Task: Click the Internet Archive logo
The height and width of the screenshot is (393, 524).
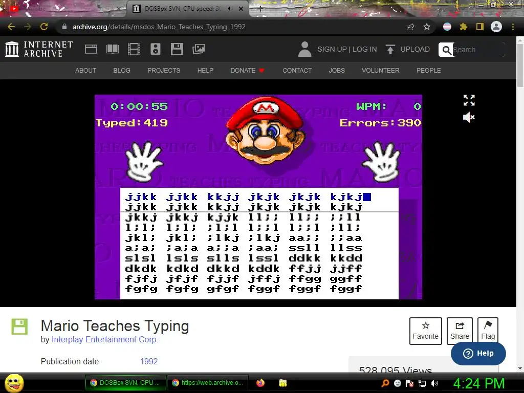Action: pyautogui.click(x=39, y=49)
